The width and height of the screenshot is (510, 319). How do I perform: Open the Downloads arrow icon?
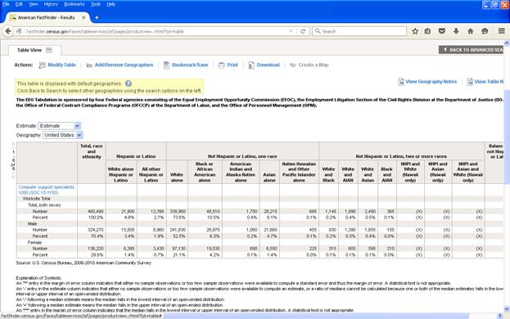(x=456, y=31)
